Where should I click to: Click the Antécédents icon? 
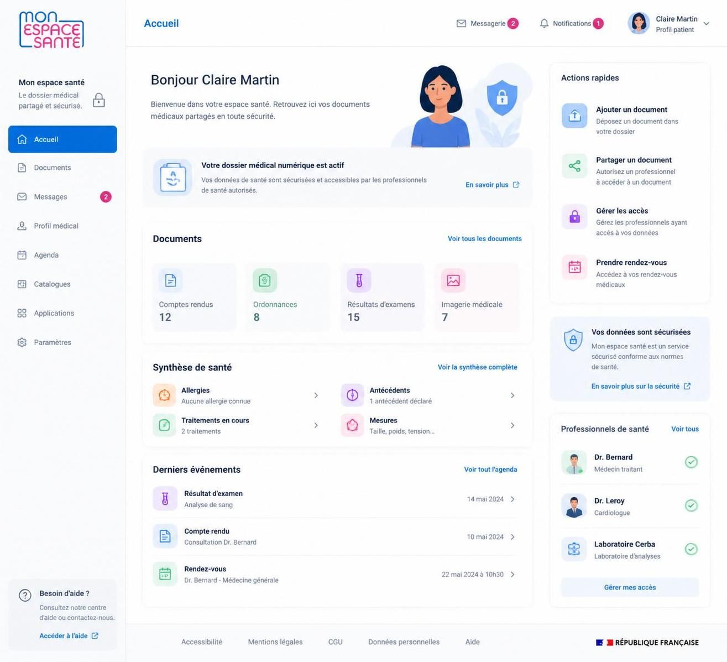352,395
